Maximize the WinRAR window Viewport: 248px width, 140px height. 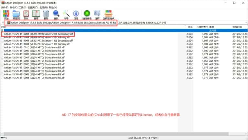[x=234, y=3]
